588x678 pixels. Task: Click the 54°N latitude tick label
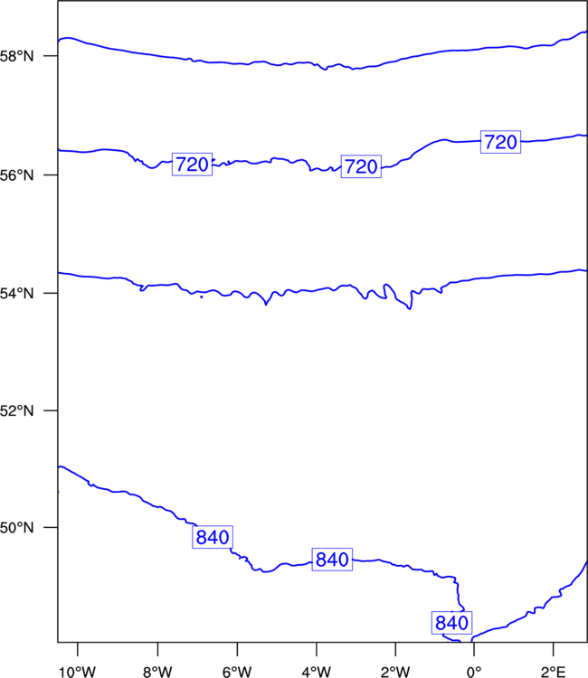click(16, 294)
